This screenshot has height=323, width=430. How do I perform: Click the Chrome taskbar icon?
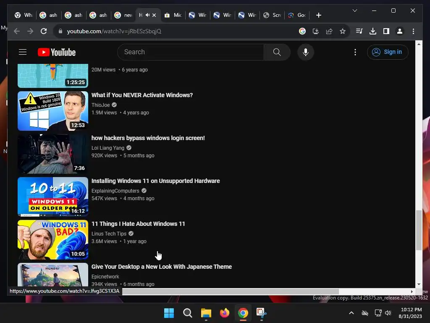point(243,313)
